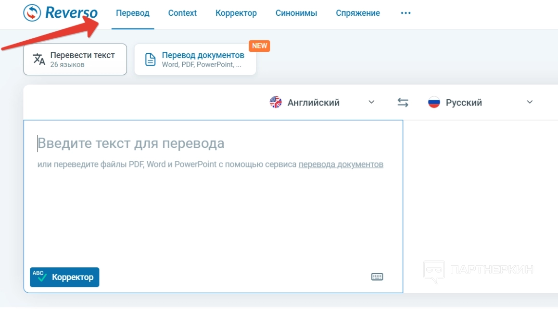
Task: Click the Reverso logo
Action: click(61, 13)
